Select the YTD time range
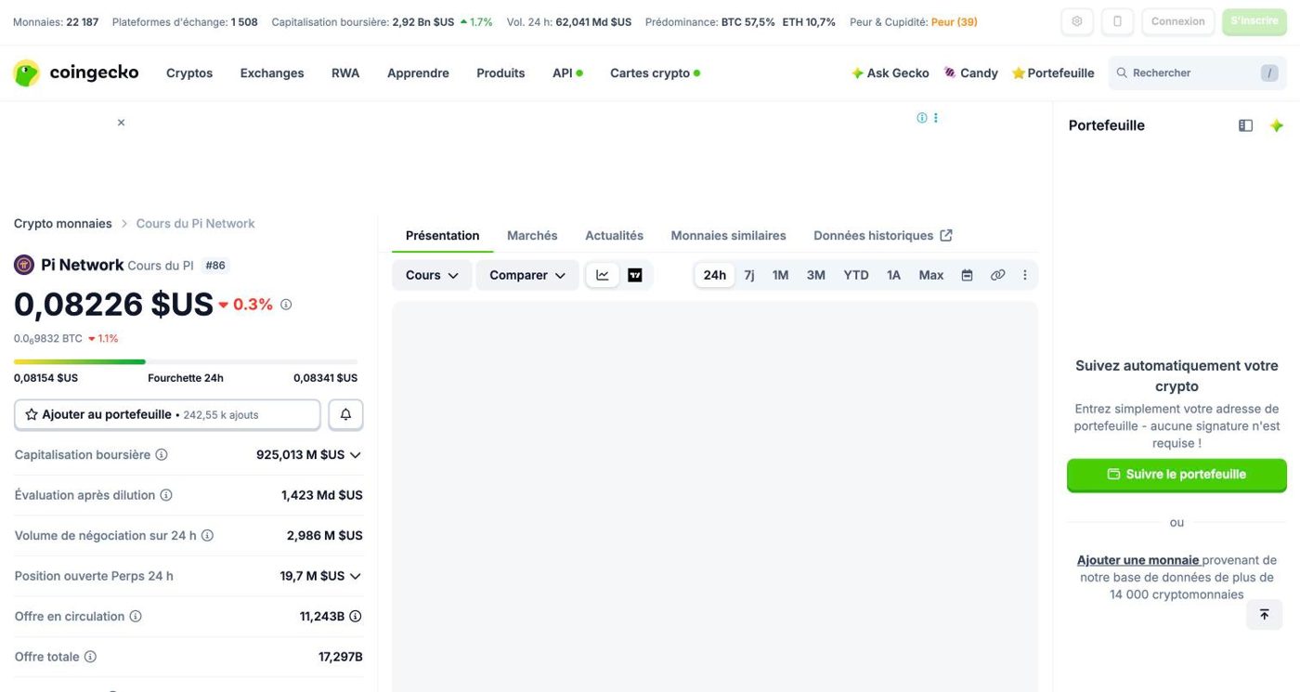Image resolution: width=1300 pixels, height=692 pixels. pos(856,275)
